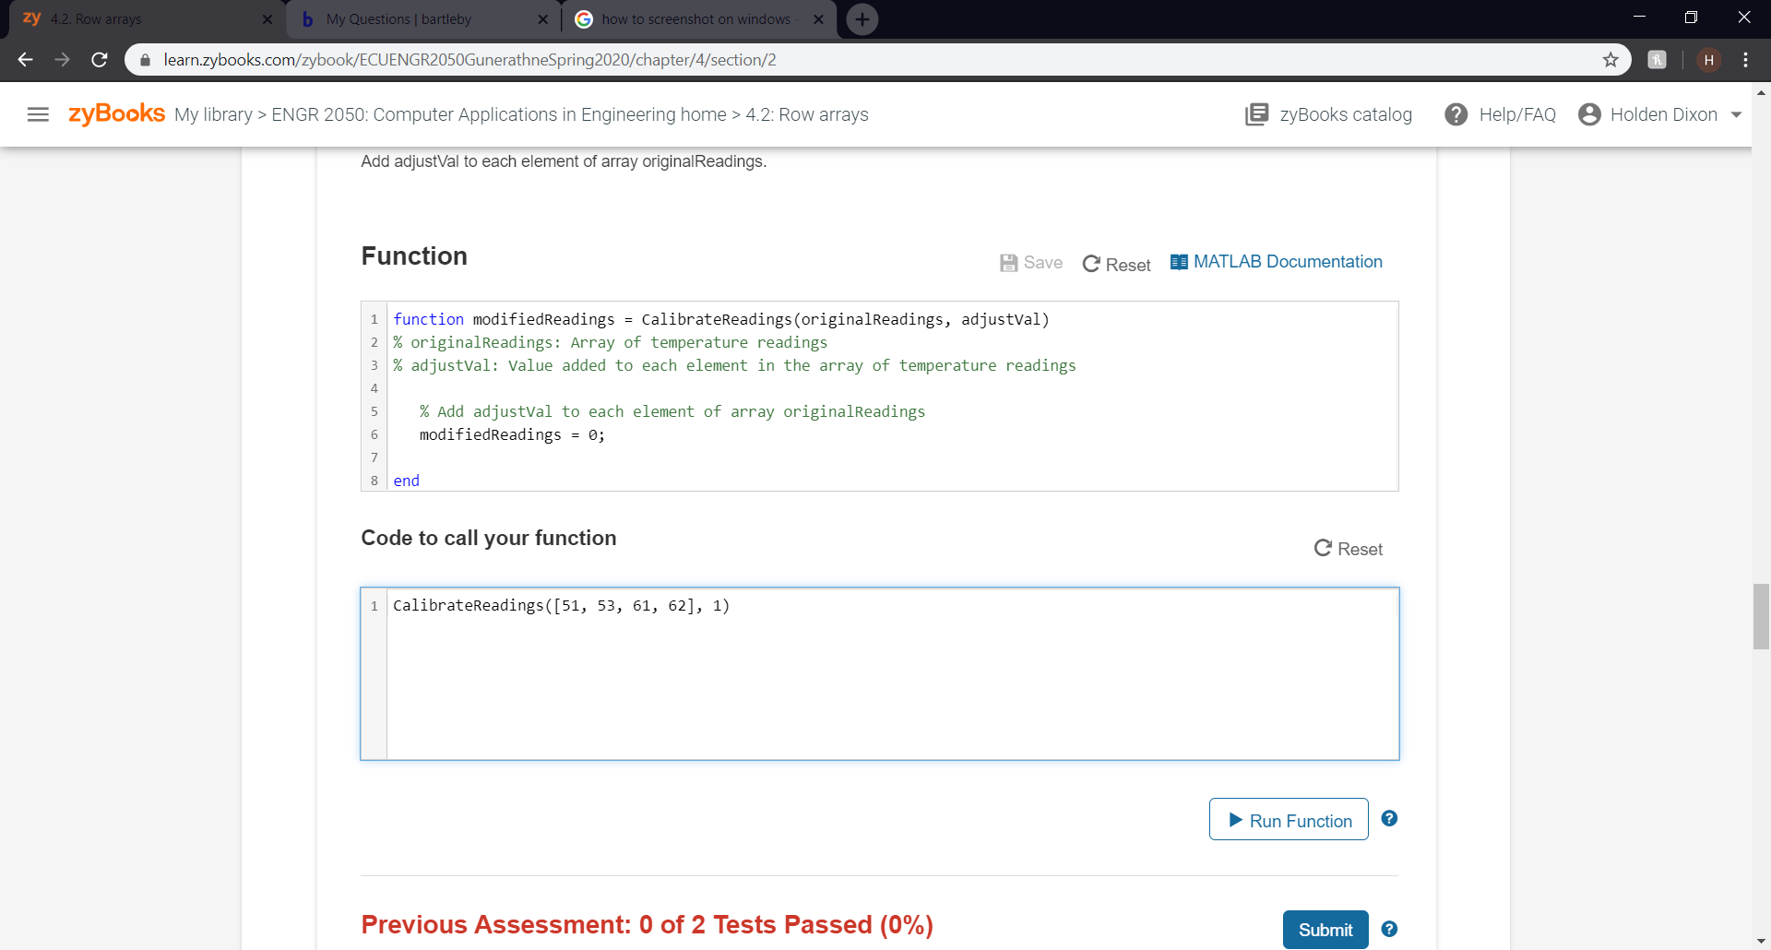This screenshot has height=950, width=1771.
Task: Go forward in browser history
Action: (x=62, y=60)
